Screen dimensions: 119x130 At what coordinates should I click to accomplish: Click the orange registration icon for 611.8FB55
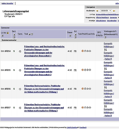pos(83,70)
